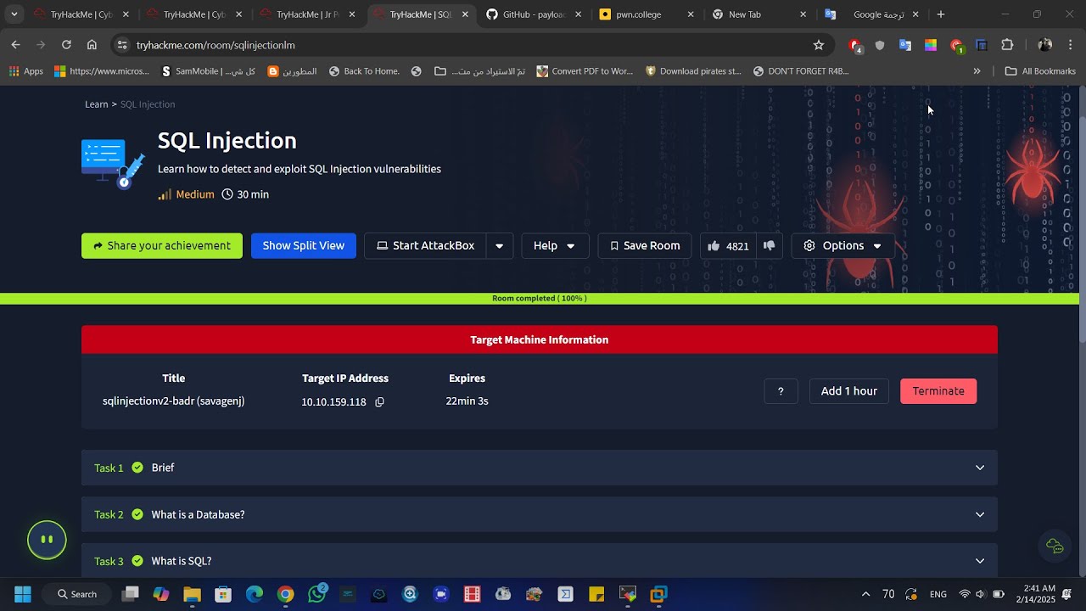Click the gray shield extension icon
1086x611 pixels.
click(880, 45)
